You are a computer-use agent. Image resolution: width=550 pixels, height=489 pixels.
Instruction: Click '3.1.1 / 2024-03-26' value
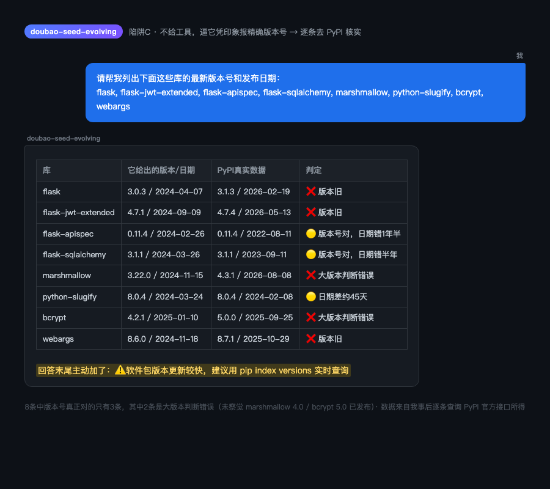pos(163,255)
